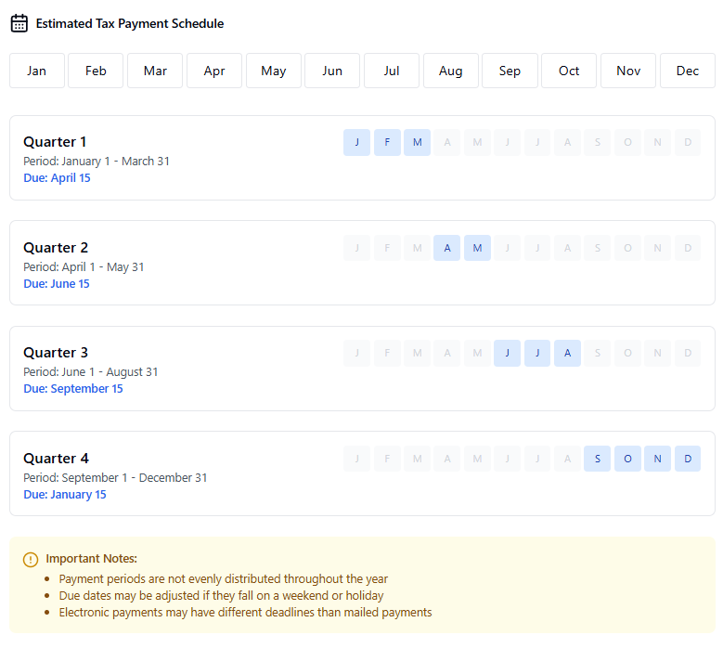Select the Quarter 3 heading
This screenshot has height=648, width=723.
tap(56, 353)
